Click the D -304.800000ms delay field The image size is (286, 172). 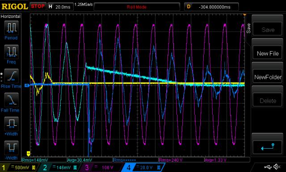click(211, 7)
